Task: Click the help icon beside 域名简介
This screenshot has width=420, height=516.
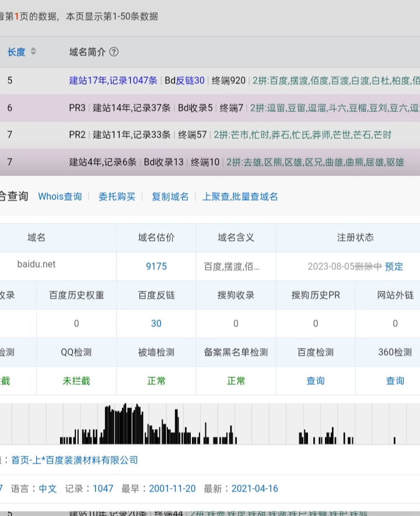Action: tap(114, 52)
